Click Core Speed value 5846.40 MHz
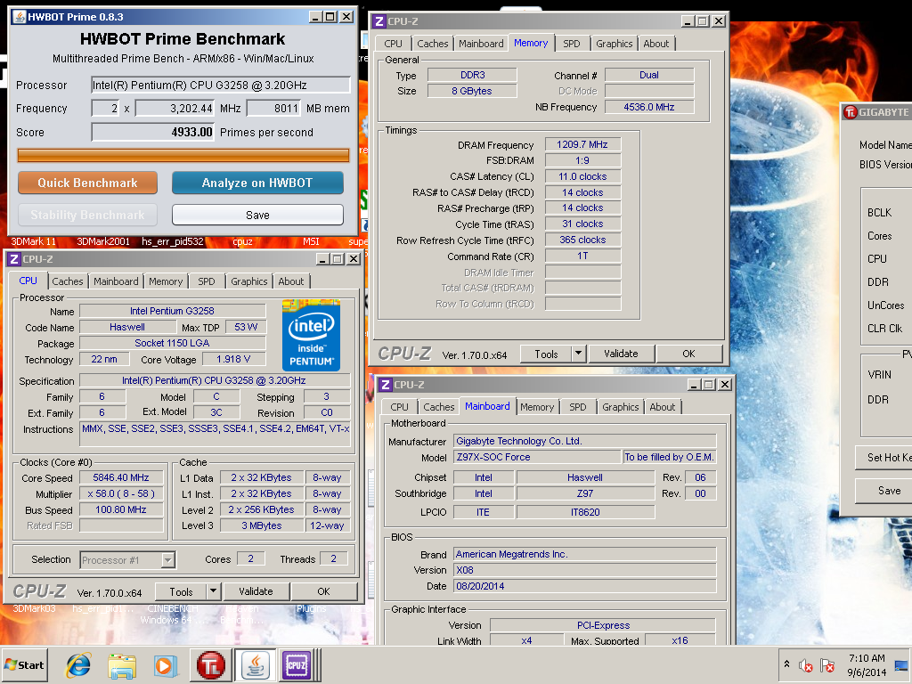912x684 pixels. point(121,477)
